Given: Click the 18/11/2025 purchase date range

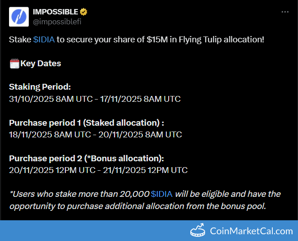Looking at the screenshot, I should (96, 134).
